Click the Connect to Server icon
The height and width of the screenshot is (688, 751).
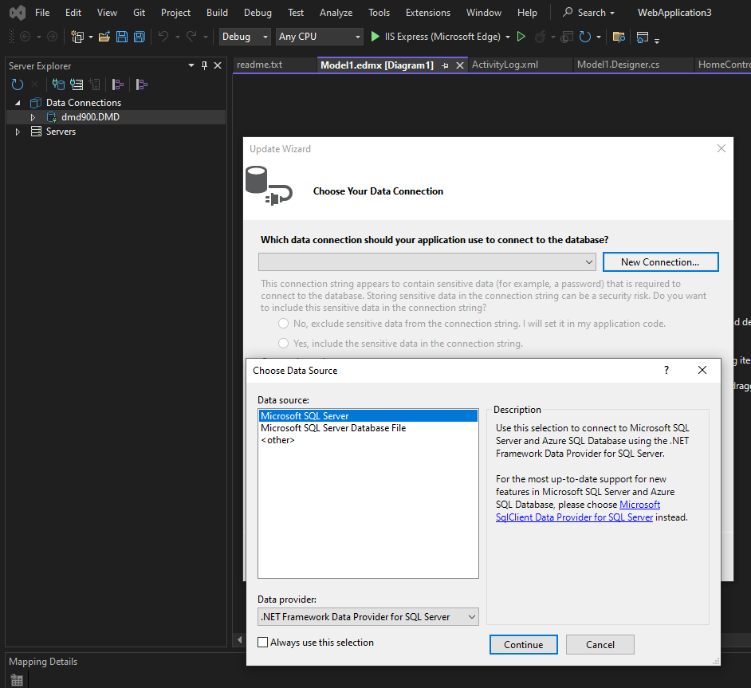click(x=77, y=85)
